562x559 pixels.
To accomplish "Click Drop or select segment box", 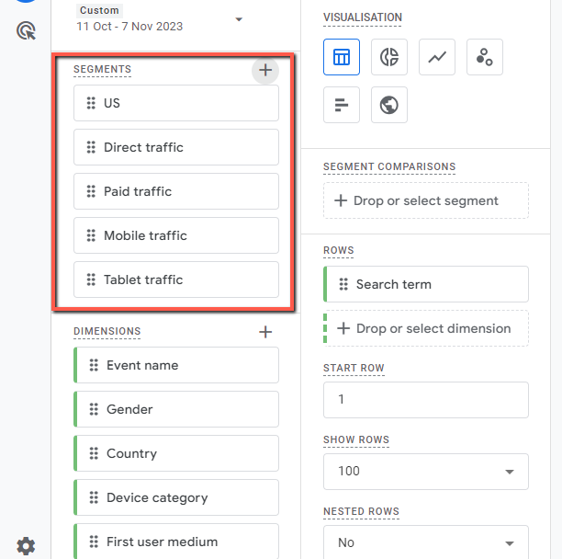I will 426,200.
